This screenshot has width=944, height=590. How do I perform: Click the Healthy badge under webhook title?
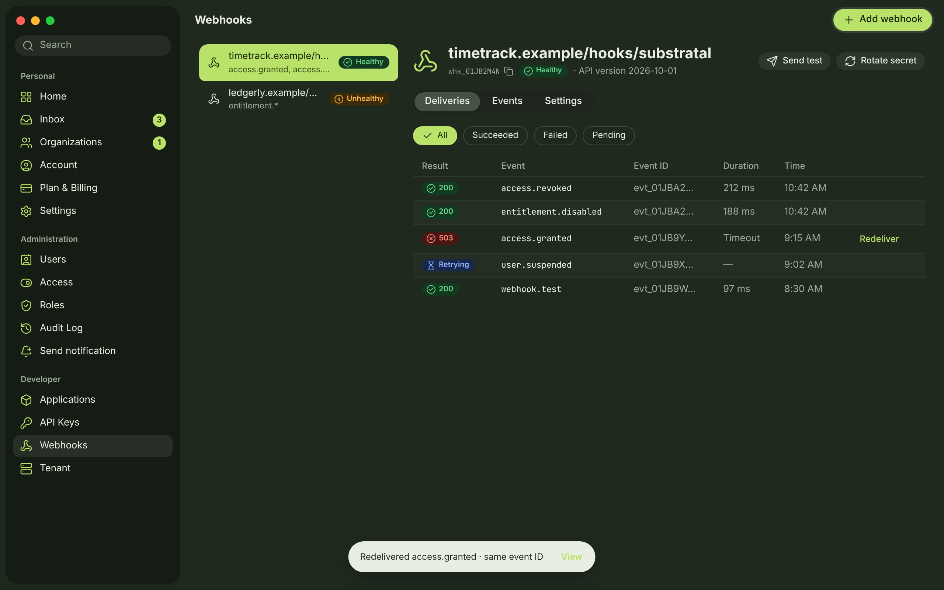[x=543, y=71]
